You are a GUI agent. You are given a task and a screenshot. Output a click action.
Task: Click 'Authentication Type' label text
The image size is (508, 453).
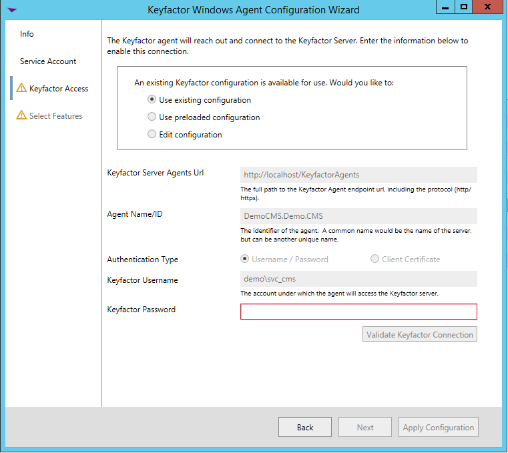(143, 260)
